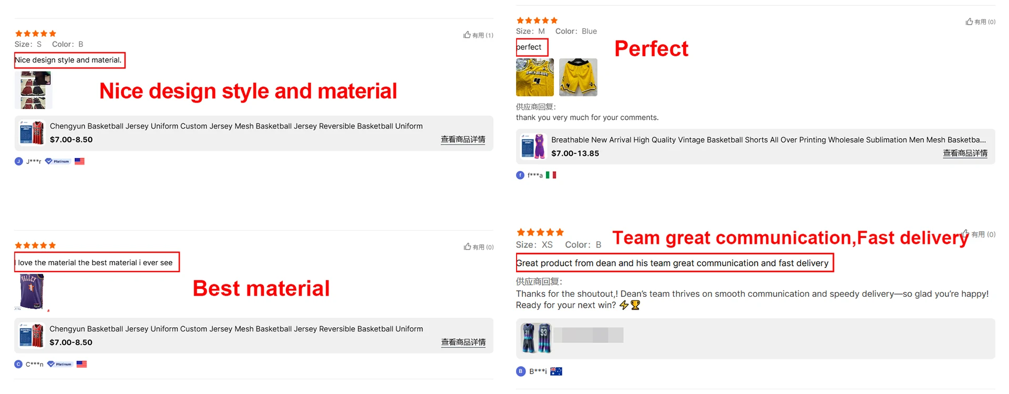Click thumbs-up on the 'perfect' review
Screen dimensions: 1009x394
(969, 22)
